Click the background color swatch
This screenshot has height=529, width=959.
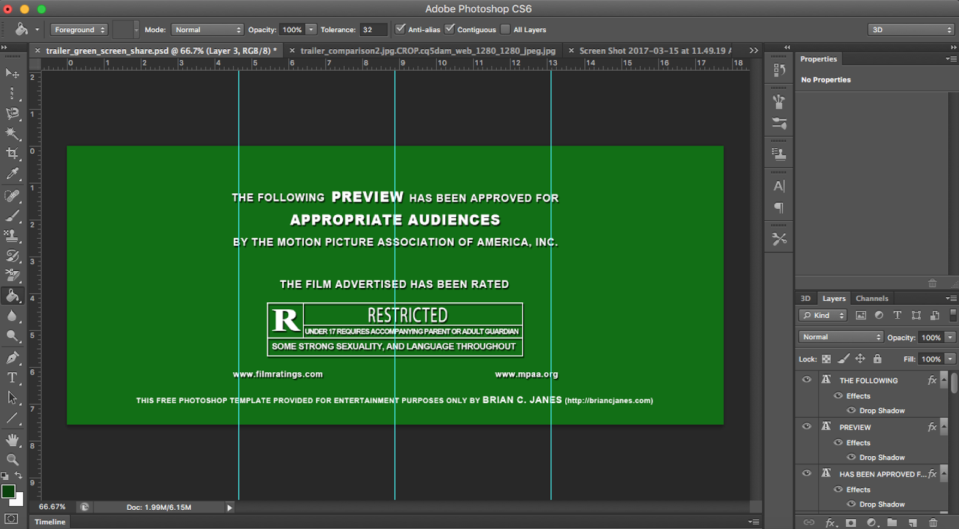click(x=19, y=500)
